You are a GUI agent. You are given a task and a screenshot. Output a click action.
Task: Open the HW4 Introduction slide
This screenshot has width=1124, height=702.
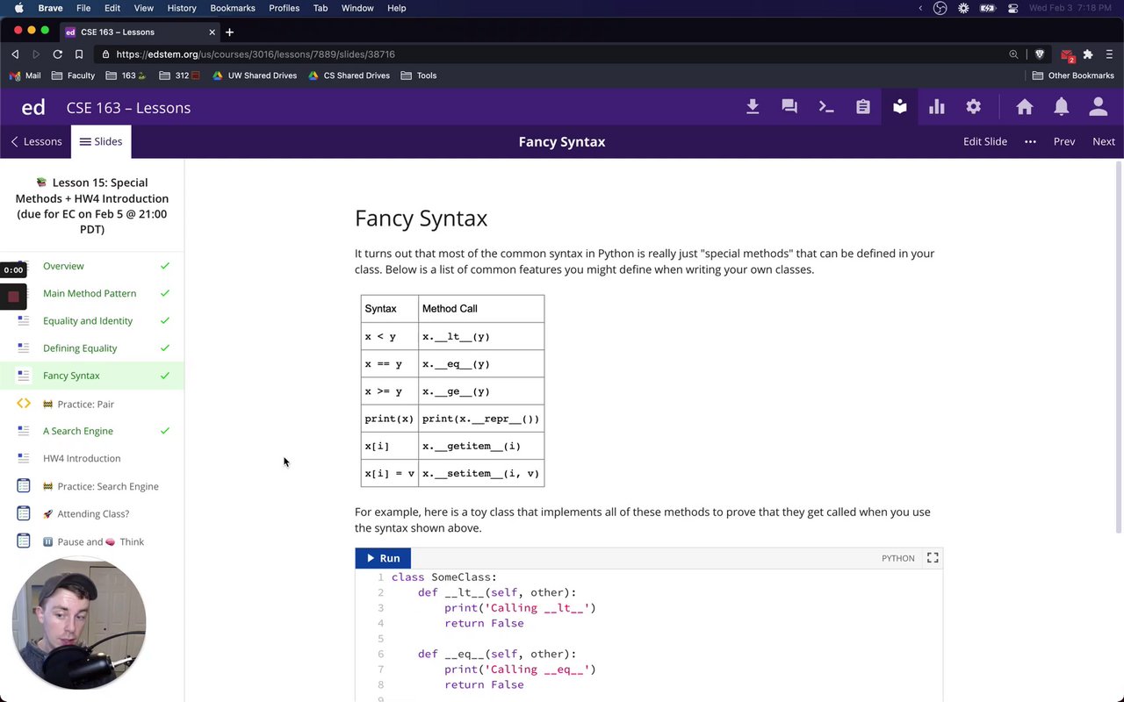point(82,458)
